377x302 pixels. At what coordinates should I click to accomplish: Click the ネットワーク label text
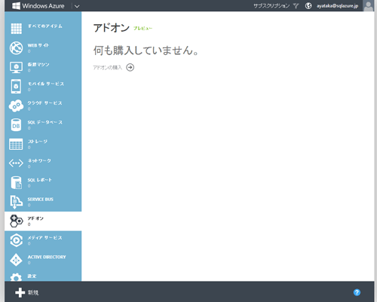point(39,160)
